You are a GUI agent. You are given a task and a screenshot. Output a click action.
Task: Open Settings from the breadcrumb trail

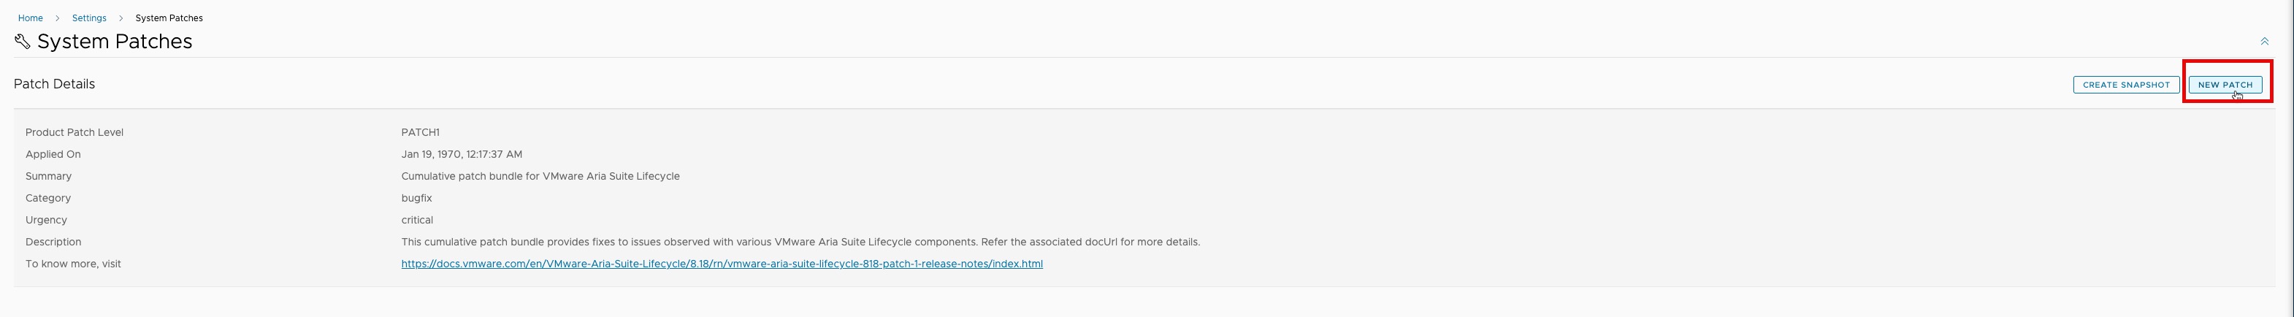click(89, 18)
